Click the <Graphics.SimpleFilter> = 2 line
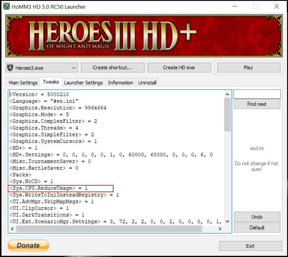The width and height of the screenshot is (288, 257). 52,134
